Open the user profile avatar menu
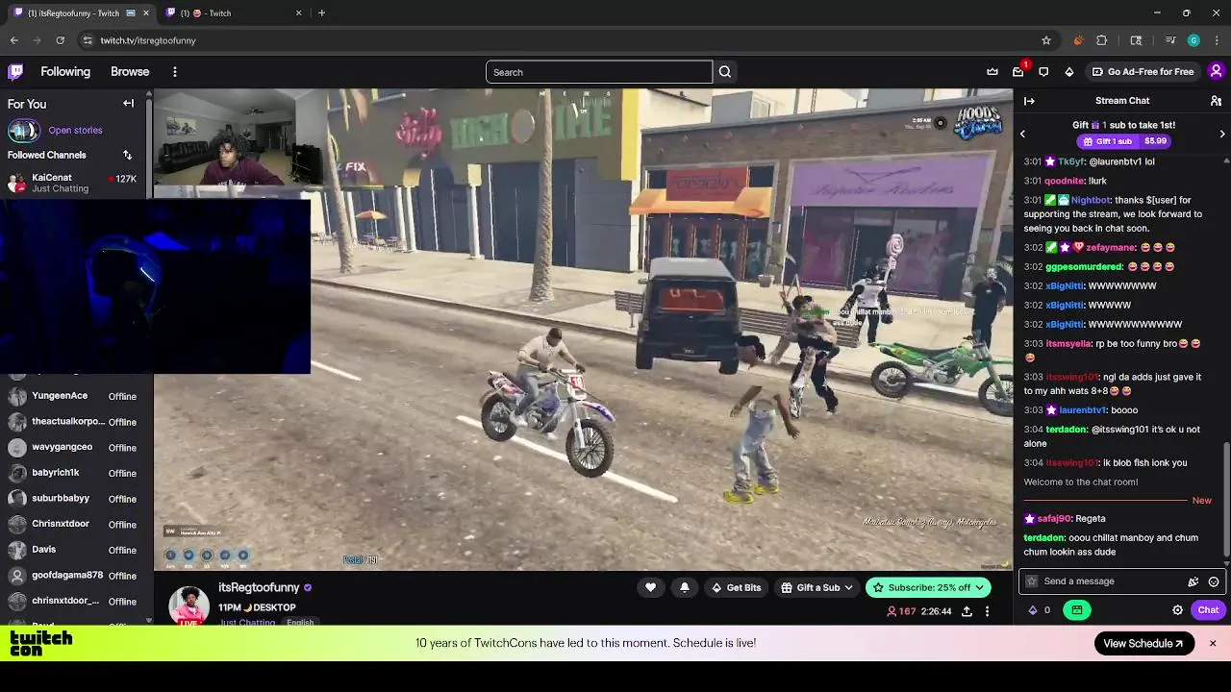This screenshot has height=692, width=1231. pos(1216,71)
